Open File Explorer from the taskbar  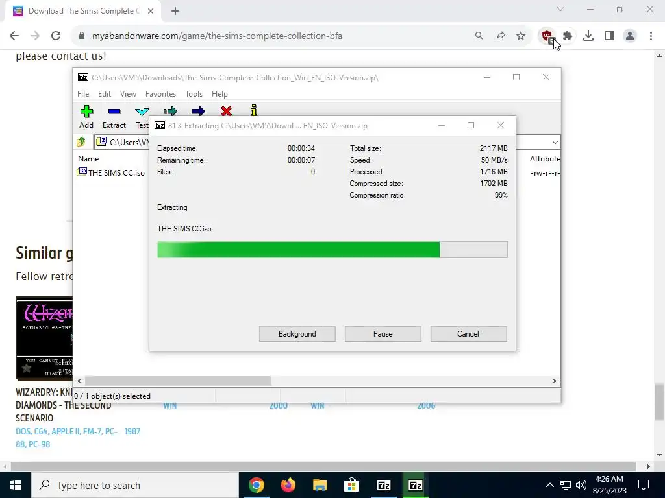coord(320,485)
